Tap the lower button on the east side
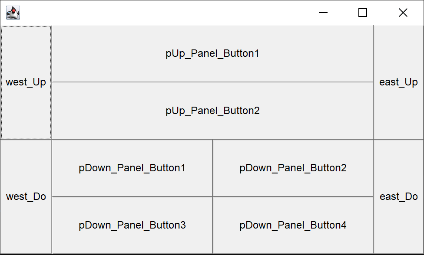Image resolution: width=424 pixels, height=255 pixels. point(398,196)
